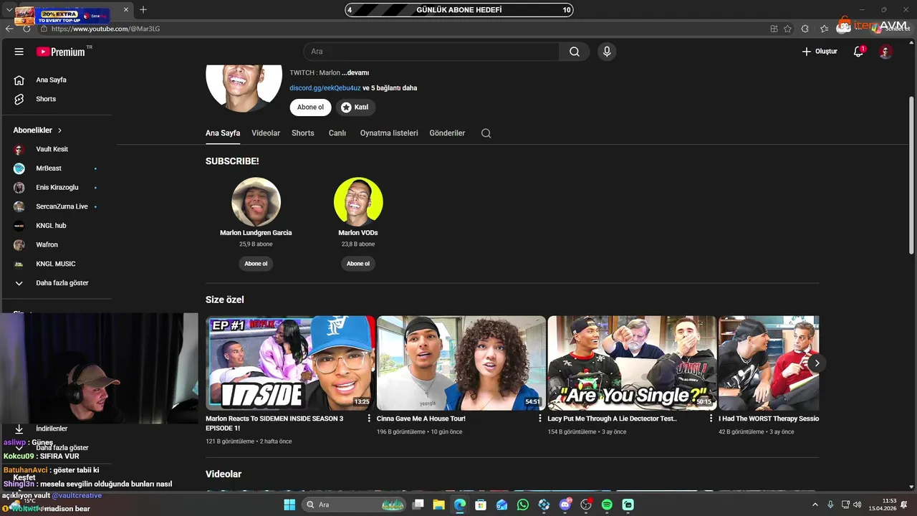Open Enis Kirazoglu subscription

tap(56, 187)
